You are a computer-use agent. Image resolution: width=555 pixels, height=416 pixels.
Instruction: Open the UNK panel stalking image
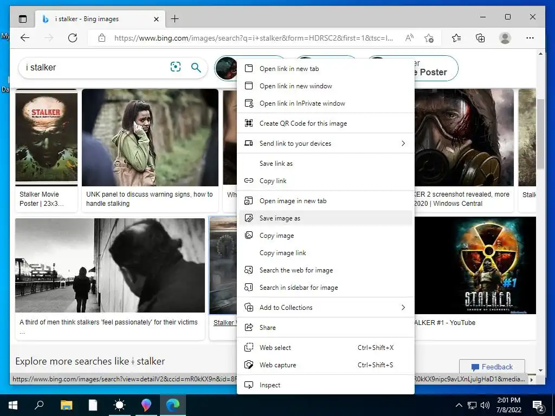(150, 138)
